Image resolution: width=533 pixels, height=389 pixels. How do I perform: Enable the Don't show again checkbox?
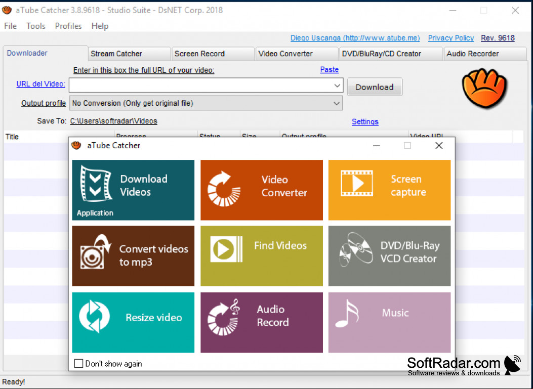[78, 364]
